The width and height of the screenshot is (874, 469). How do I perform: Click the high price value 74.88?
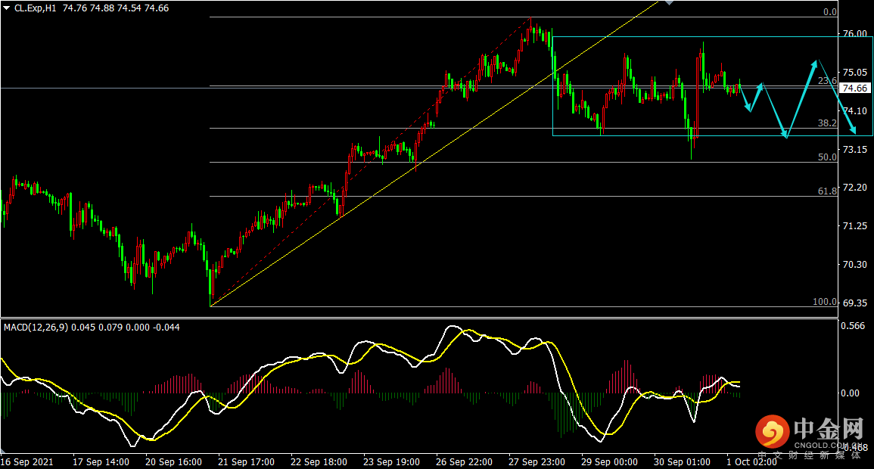point(102,8)
